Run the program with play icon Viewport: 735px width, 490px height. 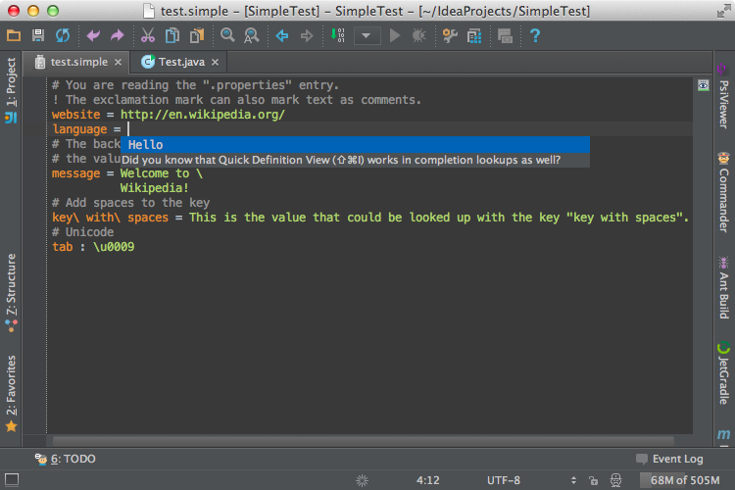click(x=395, y=35)
